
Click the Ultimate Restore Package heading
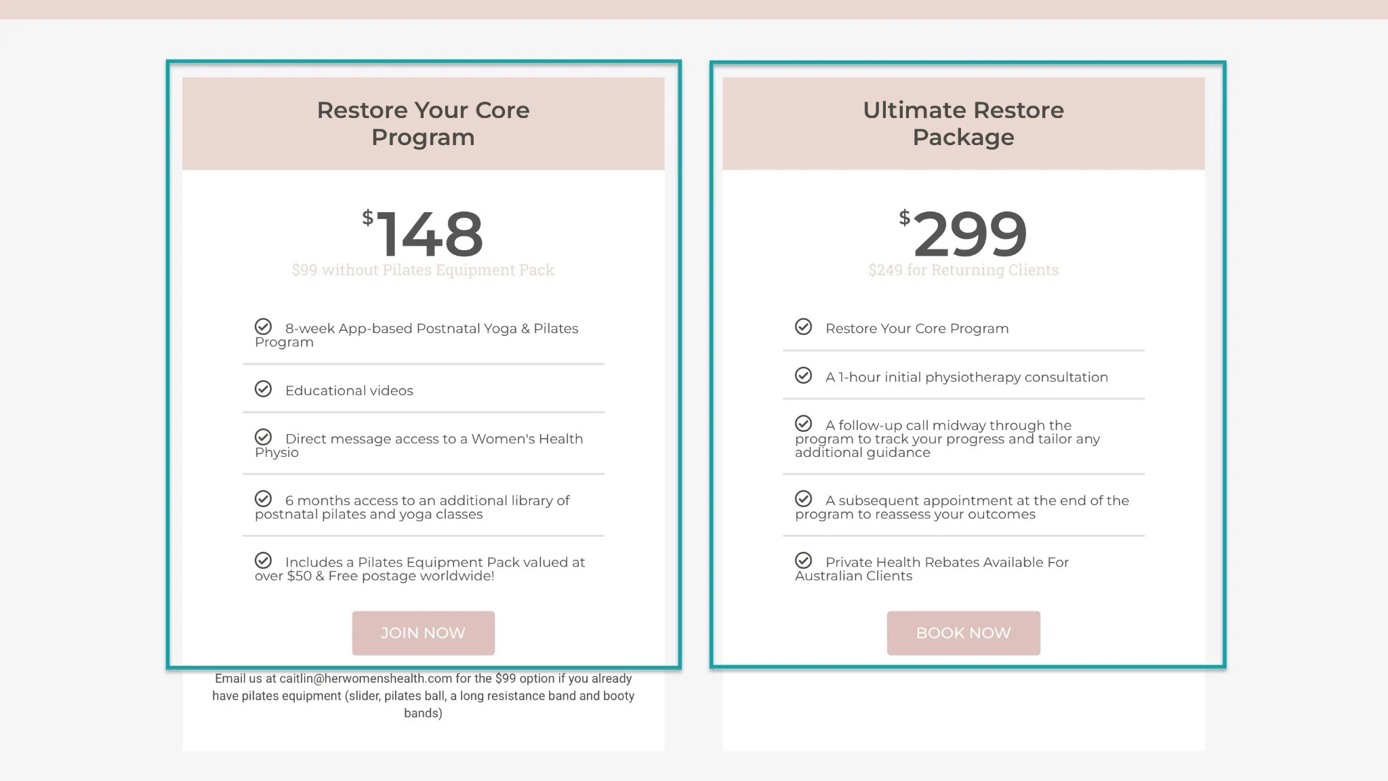point(963,123)
